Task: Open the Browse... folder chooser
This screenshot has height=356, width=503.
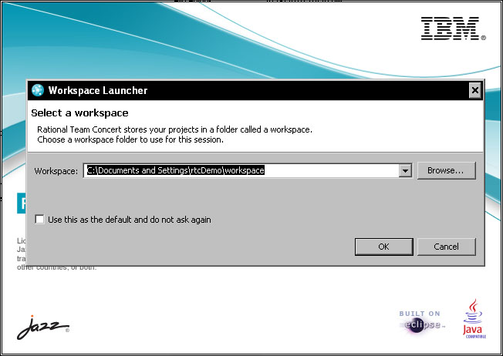Action: click(x=446, y=170)
